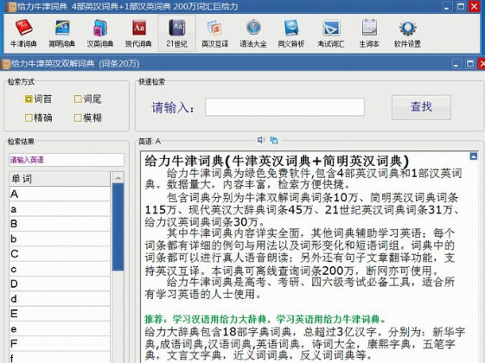Image resolution: width=485 pixels, height=363 pixels.
Task: Open the 牛津词典 red book icon
Action: [x=24, y=33]
